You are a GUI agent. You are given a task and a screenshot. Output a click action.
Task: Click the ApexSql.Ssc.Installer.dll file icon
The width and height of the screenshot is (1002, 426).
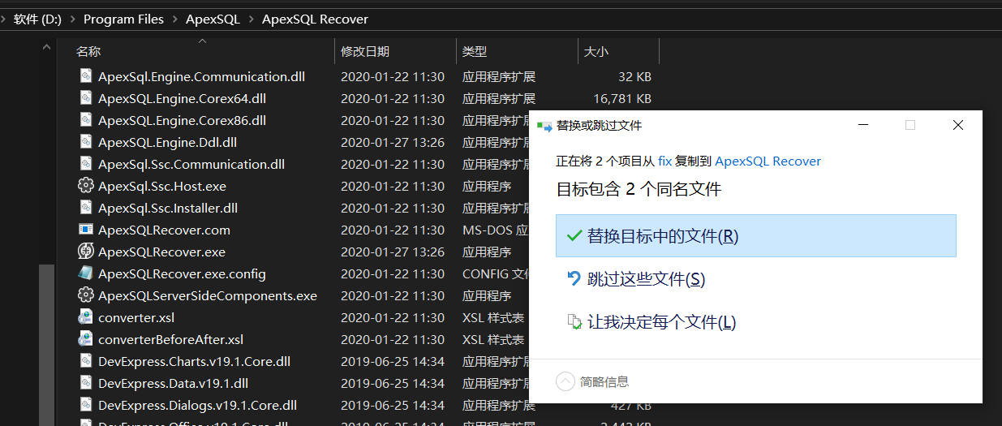pyautogui.click(x=85, y=208)
